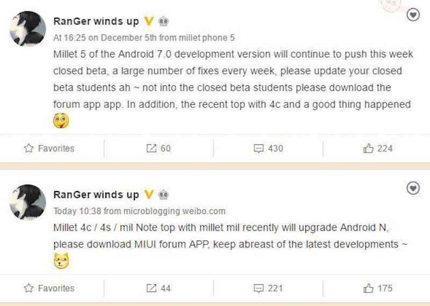Open the first post's profile avatar

pyautogui.click(x=28, y=28)
